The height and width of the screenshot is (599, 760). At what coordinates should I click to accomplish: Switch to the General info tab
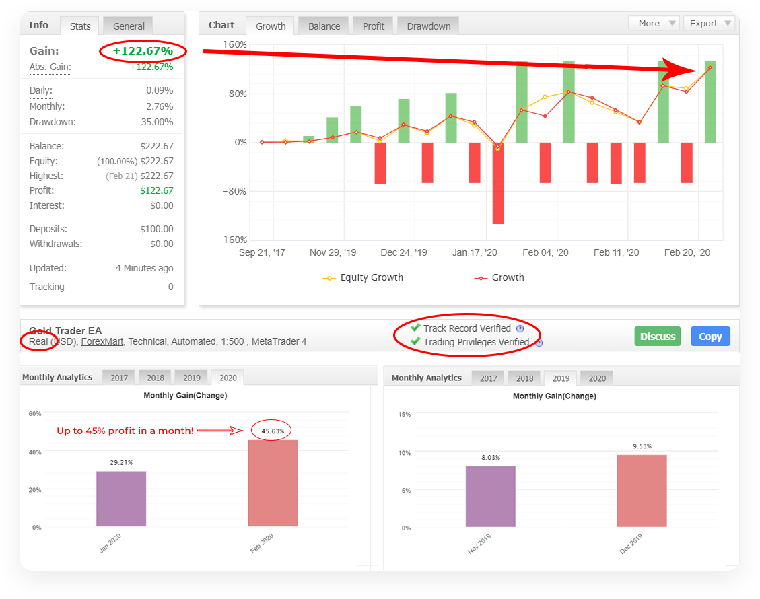[129, 26]
